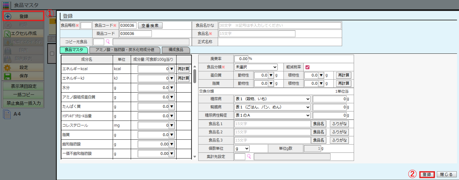Switch to アミノ酸・脂肪酸・炭水化物成分値 tab
The image size is (459, 180).
(125, 50)
